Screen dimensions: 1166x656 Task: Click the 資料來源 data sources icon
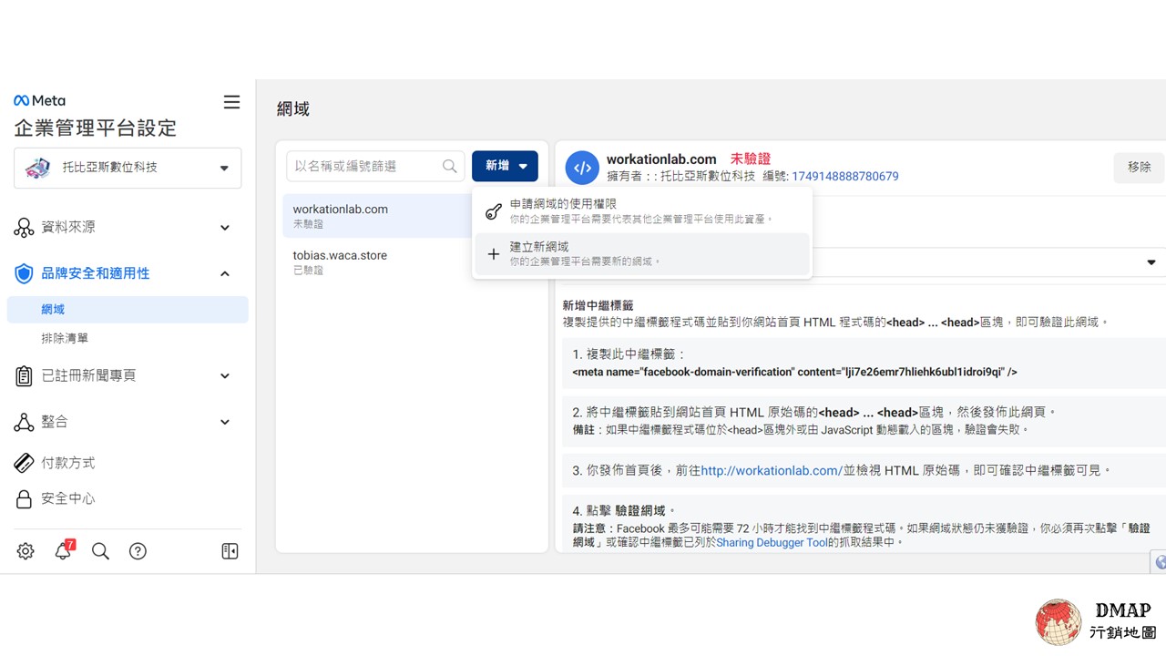[x=24, y=228]
